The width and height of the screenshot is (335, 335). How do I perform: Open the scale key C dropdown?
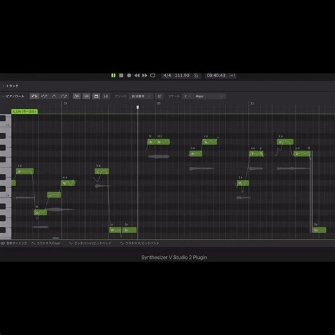pos(187,96)
